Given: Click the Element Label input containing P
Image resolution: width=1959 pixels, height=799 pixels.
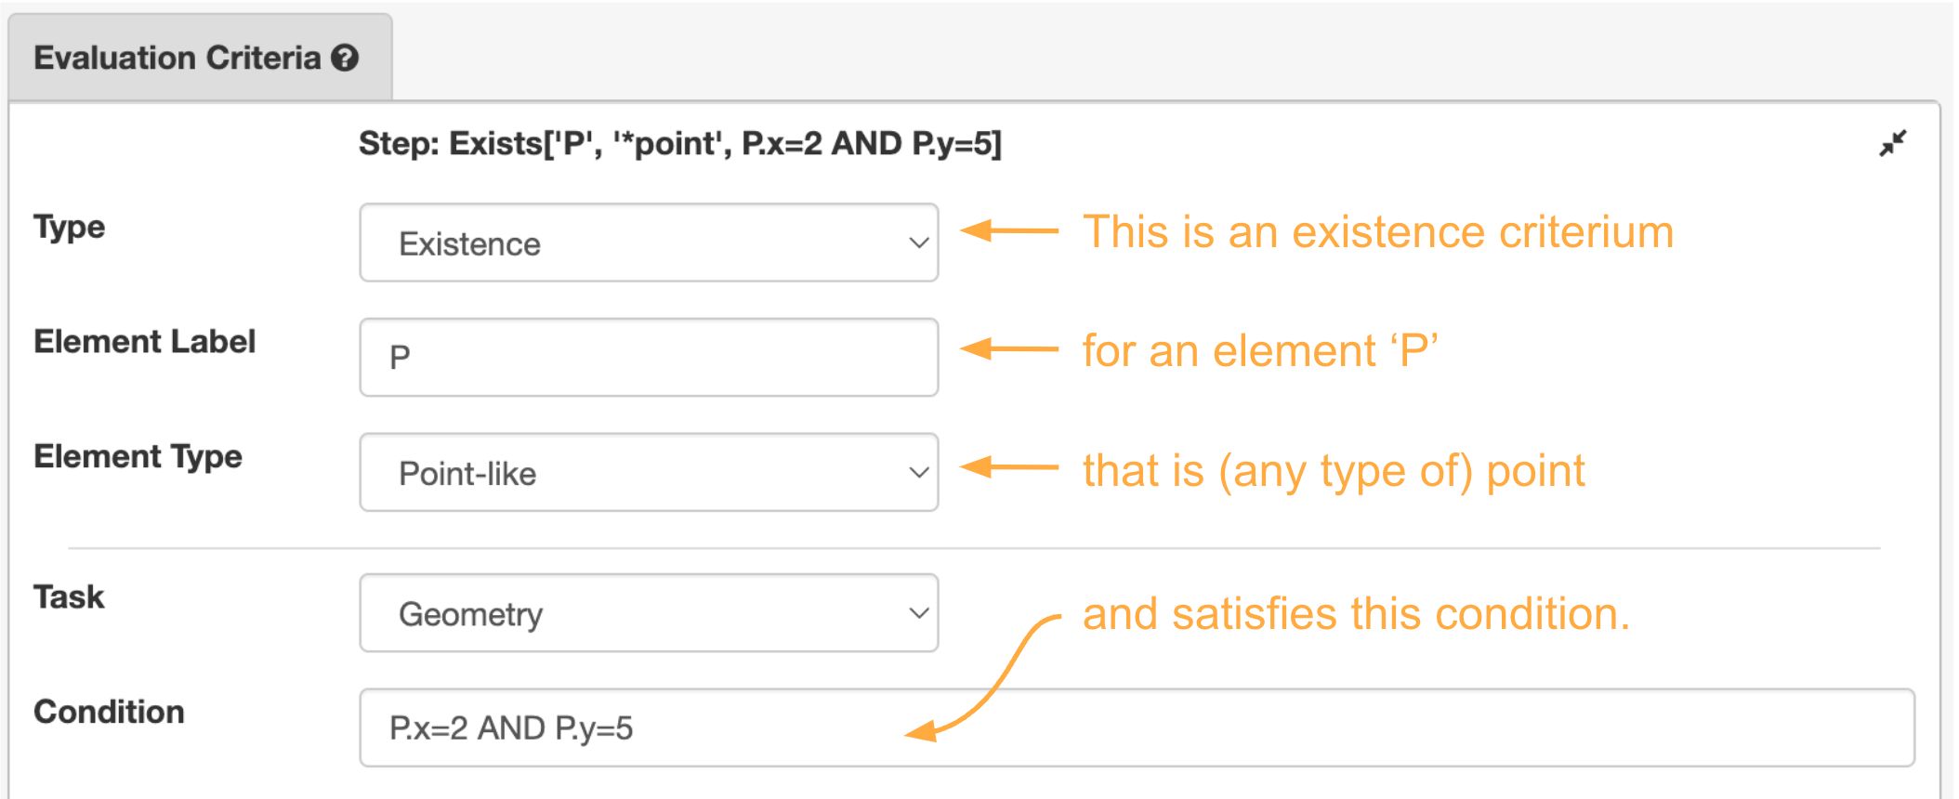Looking at the screenshot, I should pos(648,356).
